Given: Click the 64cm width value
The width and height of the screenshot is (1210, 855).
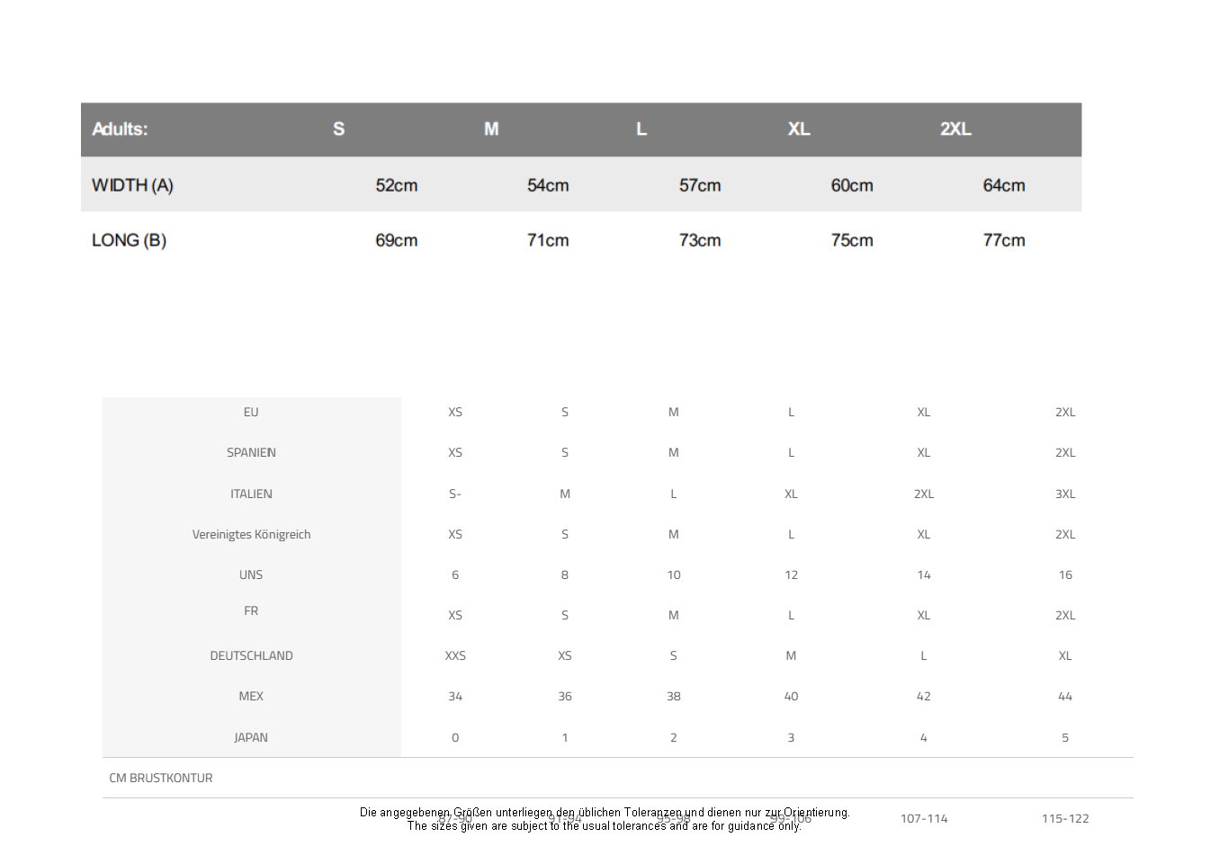Looking at the screenshot, I should click(1004, 185).
